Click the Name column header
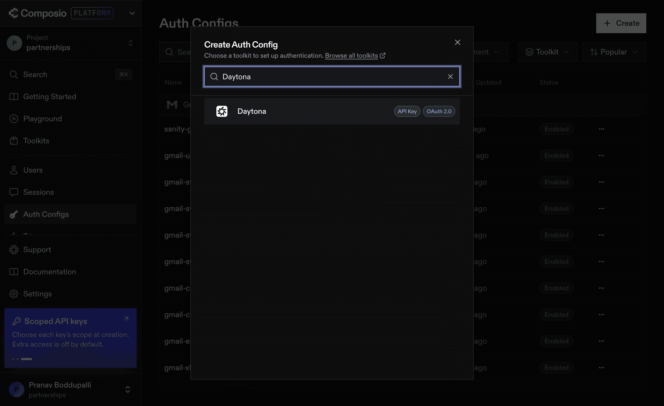The height and width of the screenshot is (406, 664). point(173,82)
